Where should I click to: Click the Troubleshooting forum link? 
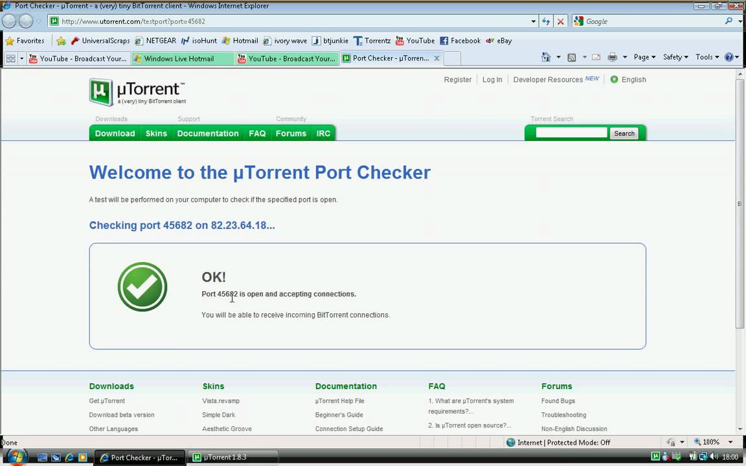point(563,415)
